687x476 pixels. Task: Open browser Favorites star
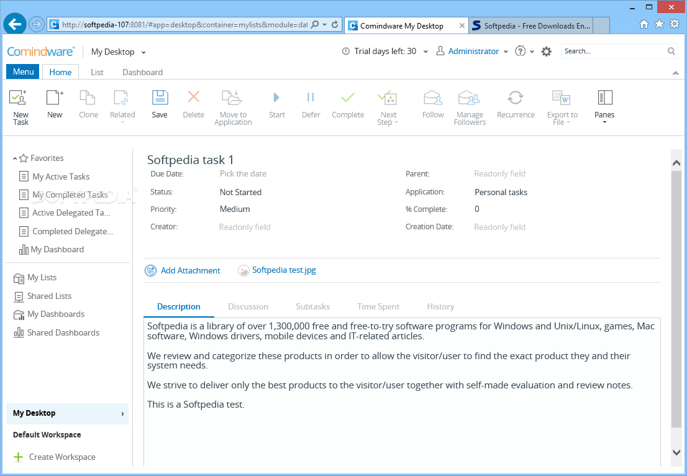pos(660,24)
